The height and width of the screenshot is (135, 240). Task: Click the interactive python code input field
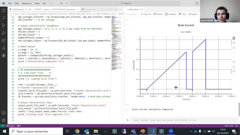[184, 120]
